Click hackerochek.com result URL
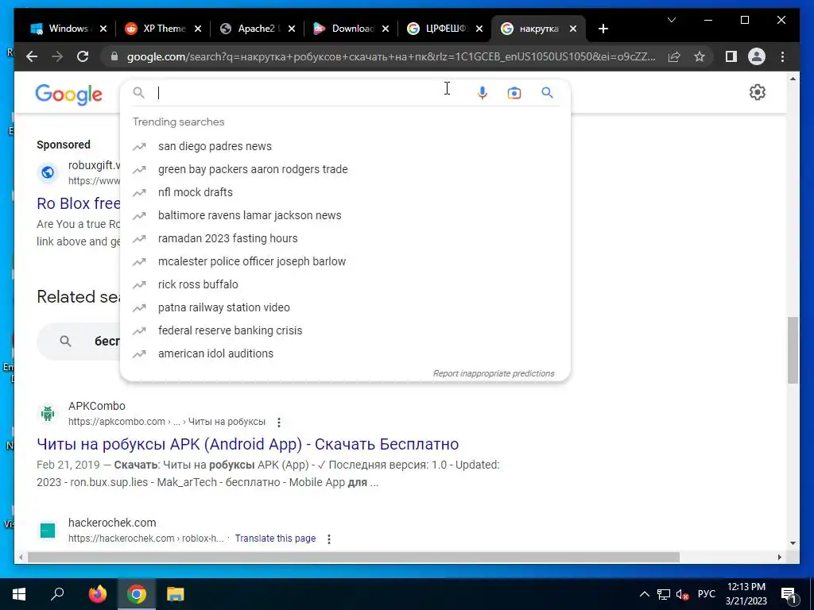The width and height of the screenshot is (814, 610). pyautogui.click(x=146, y=539)
